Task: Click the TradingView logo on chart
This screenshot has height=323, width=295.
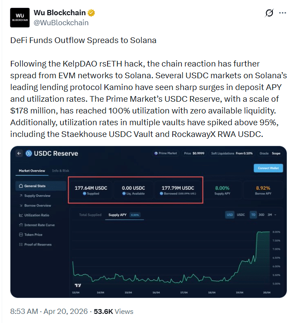Action: point(78,286)
